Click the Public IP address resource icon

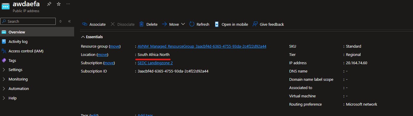tap(6, 6)
